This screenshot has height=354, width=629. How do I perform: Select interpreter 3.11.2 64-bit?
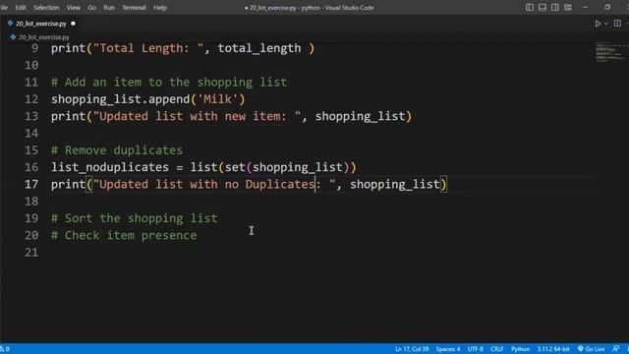click(x=553, y=349)
